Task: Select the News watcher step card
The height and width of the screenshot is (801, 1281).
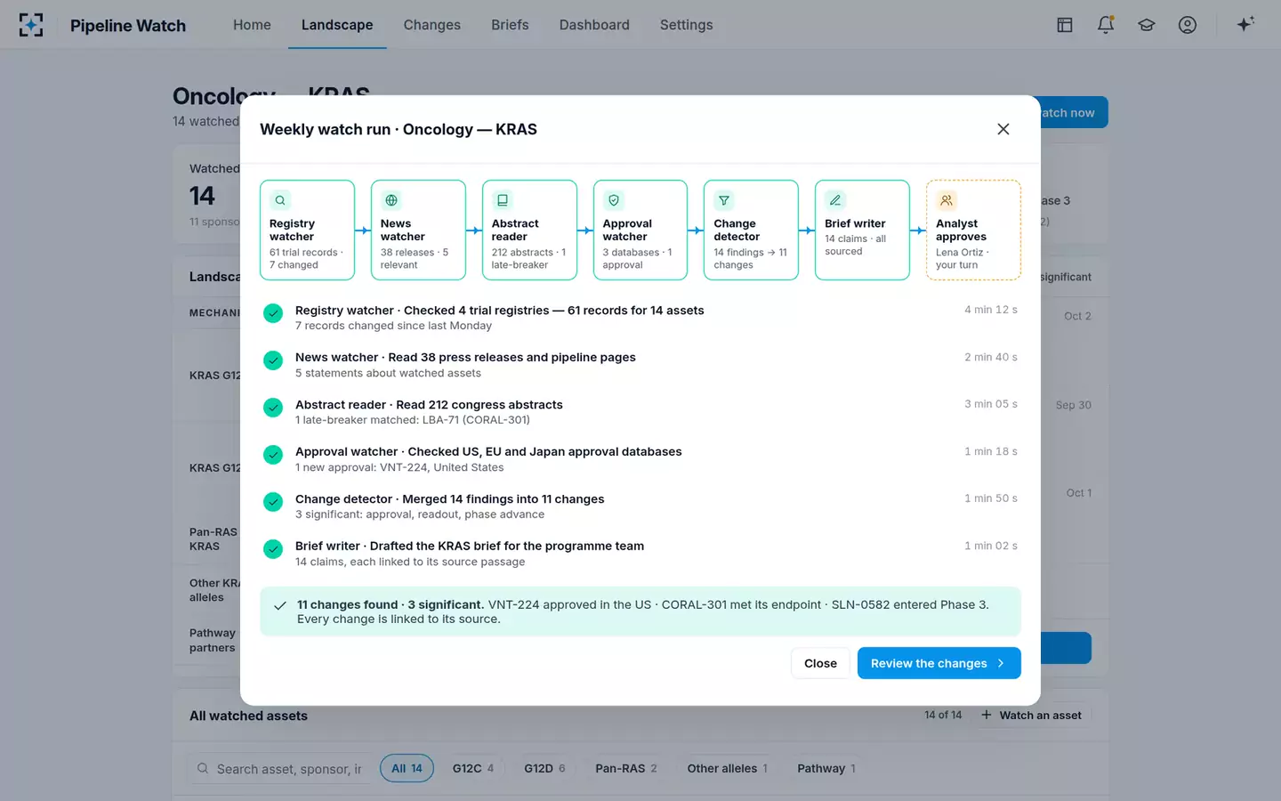Action: (418, 231)
